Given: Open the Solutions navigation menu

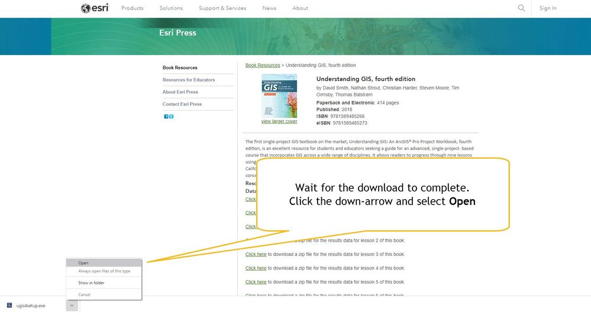Looking at the screenshot, I should coord(171,8).
